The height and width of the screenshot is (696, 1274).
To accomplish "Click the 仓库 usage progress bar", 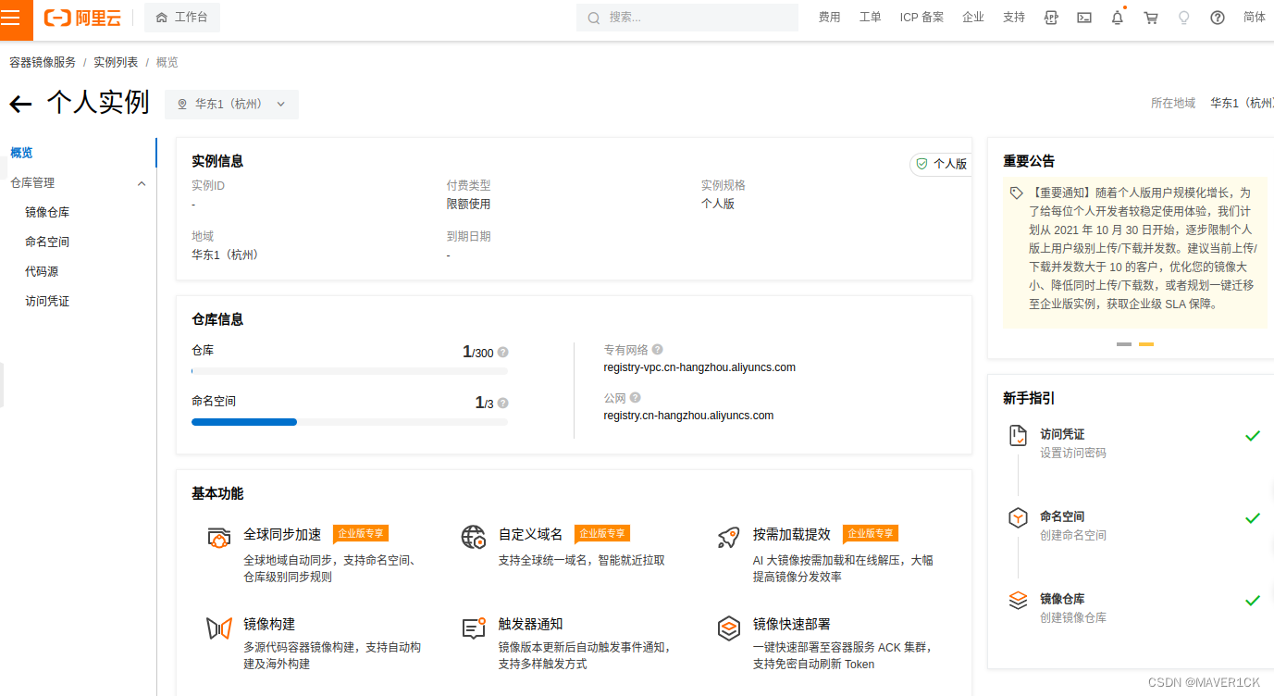I will click(x=350, y=371).
